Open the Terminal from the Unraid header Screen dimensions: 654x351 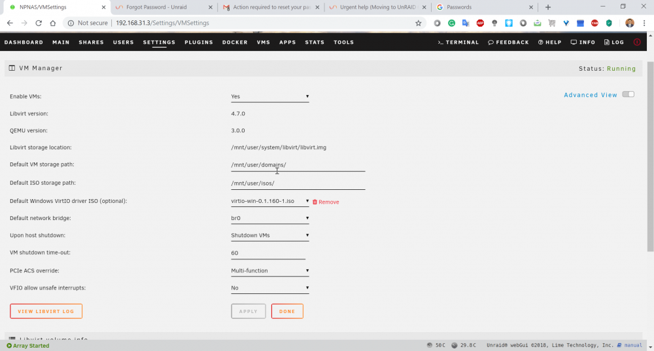(458, 42)
